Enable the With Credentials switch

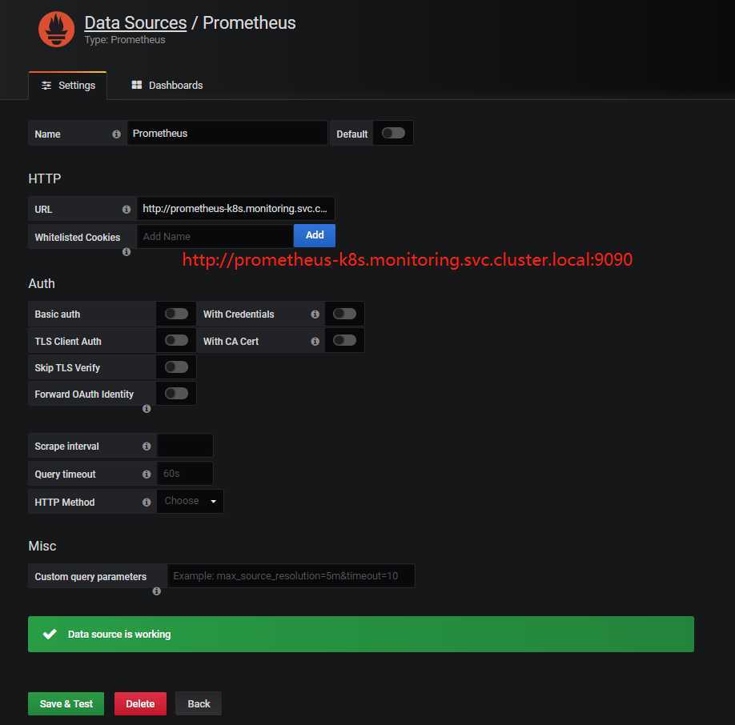344,314
